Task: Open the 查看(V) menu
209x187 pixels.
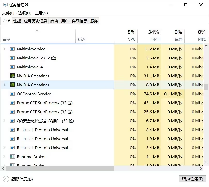Action: point(41,13)
